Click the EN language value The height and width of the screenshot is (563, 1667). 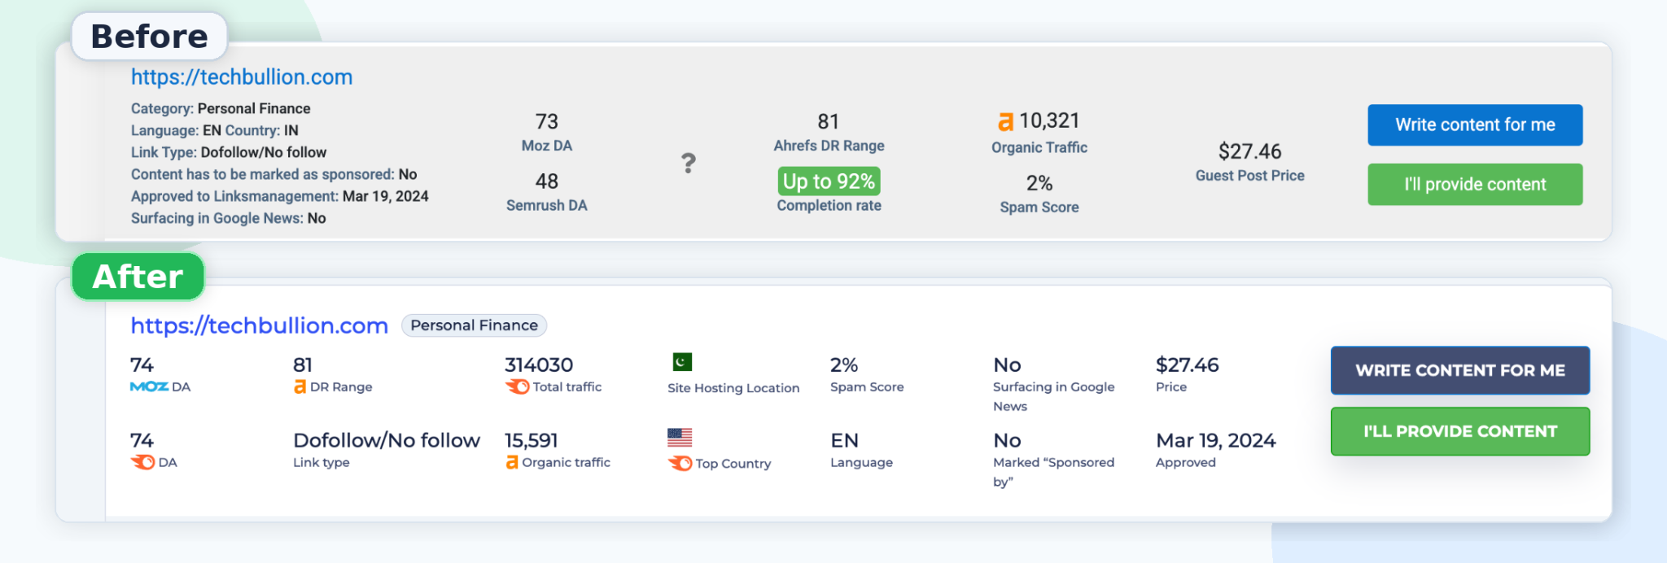click(x=844, y=440)
